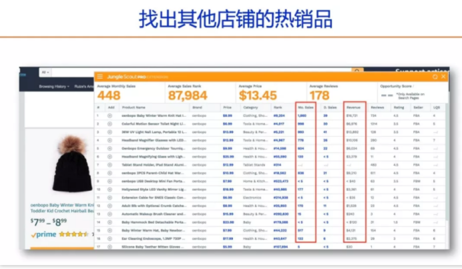The width and height of the screenshot is (462, 269).
Task: Close the Jungle Scout extension panel
Action: 443,77
